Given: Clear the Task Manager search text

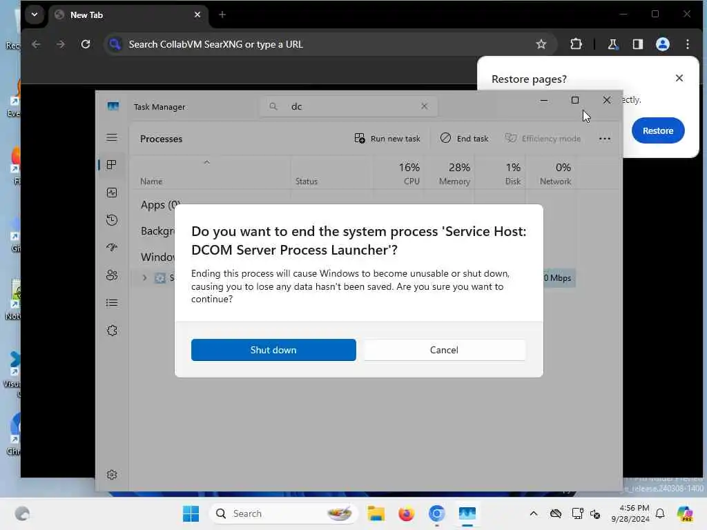Looking at the screenshot, I should [x=425, y=106].
